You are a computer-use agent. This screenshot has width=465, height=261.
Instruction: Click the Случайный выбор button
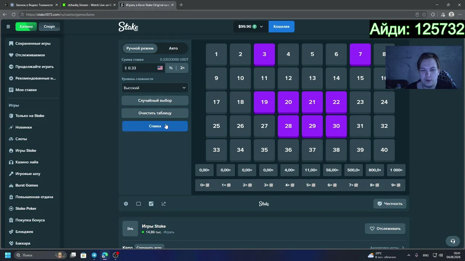[x=155, y=100]
